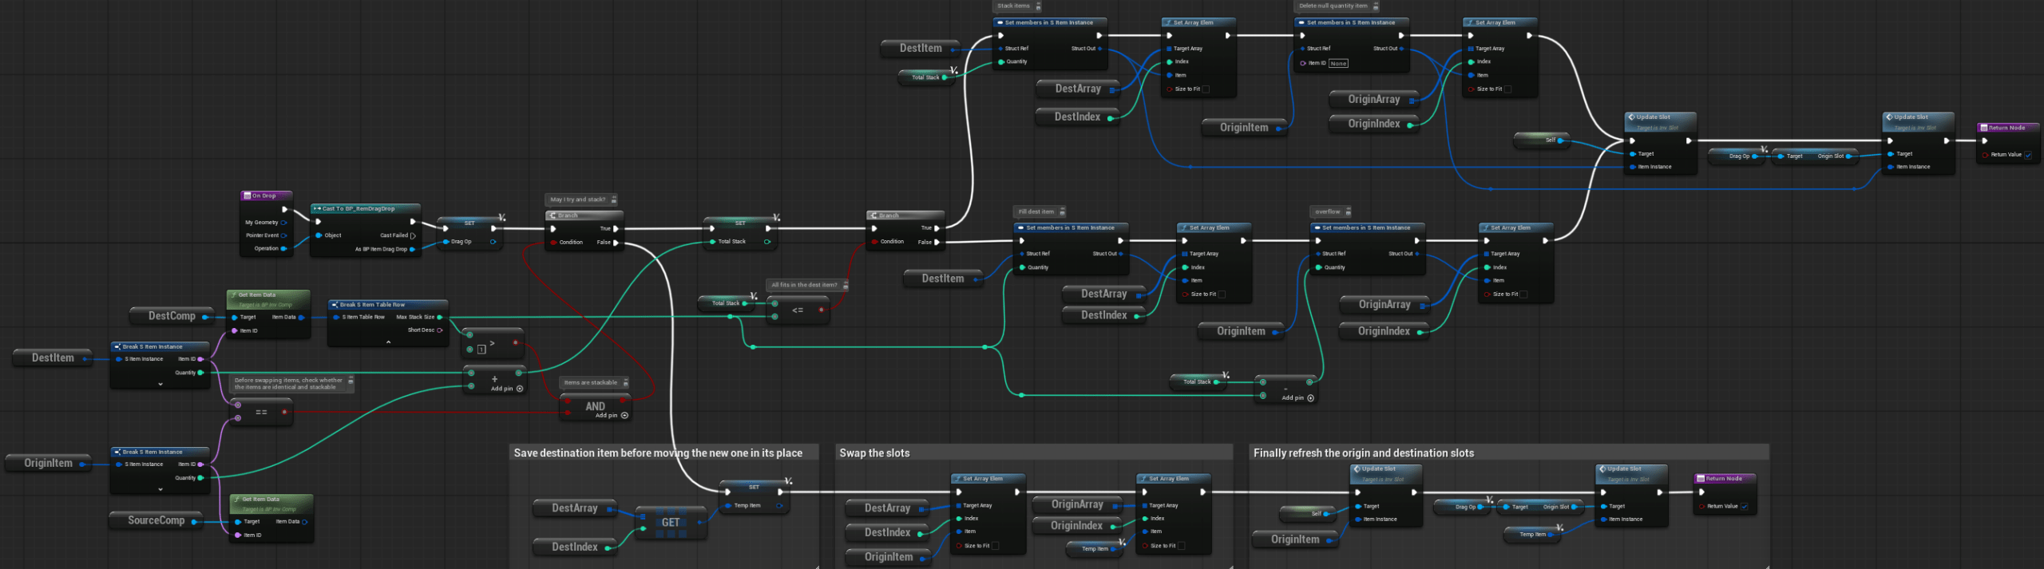Click Add pin on the subtraction node
Image resolution: width=2044 pixels, height=569 pixels.
[x=1310, y=397]
